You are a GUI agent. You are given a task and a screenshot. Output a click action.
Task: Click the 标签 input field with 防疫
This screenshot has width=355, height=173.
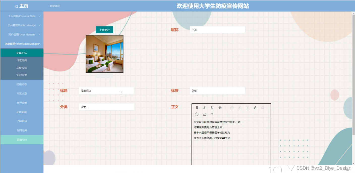pyautogui.click(x=217, y=91)
